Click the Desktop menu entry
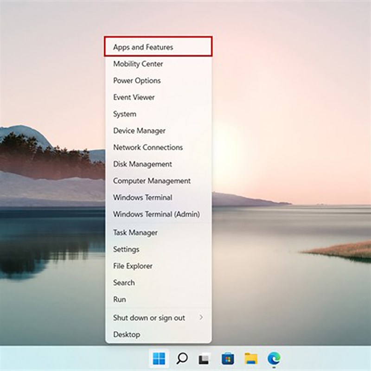371x371 pixels. click(127, 334)
